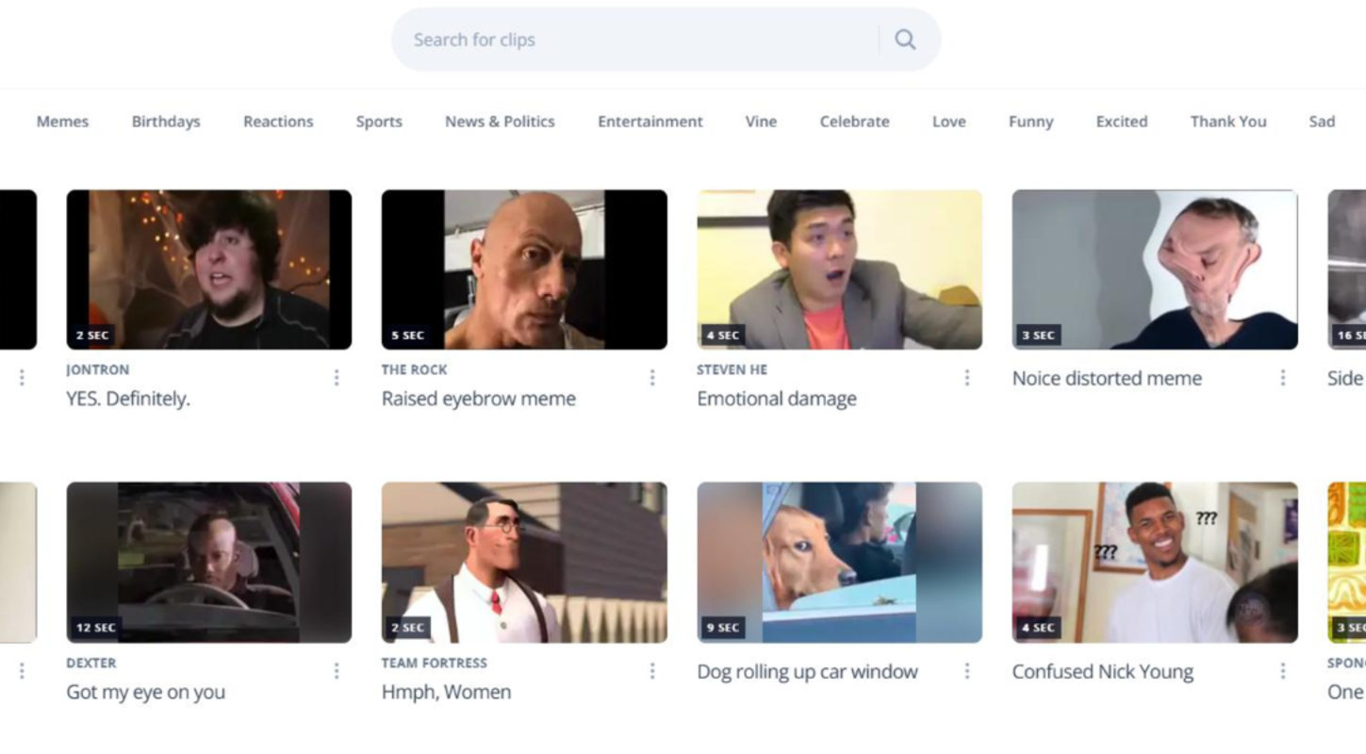The height and width of the screenshot is (754, 1366).
Task: Open options menu for Hmph, Women clip
Action: [x=652, y=671]
